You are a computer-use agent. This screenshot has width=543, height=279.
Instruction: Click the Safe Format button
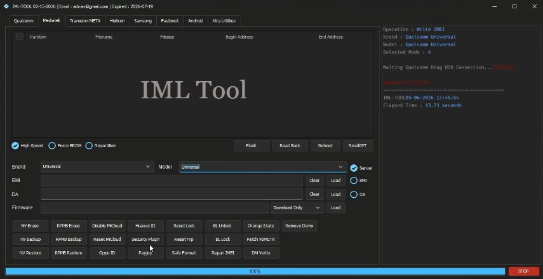184,253
